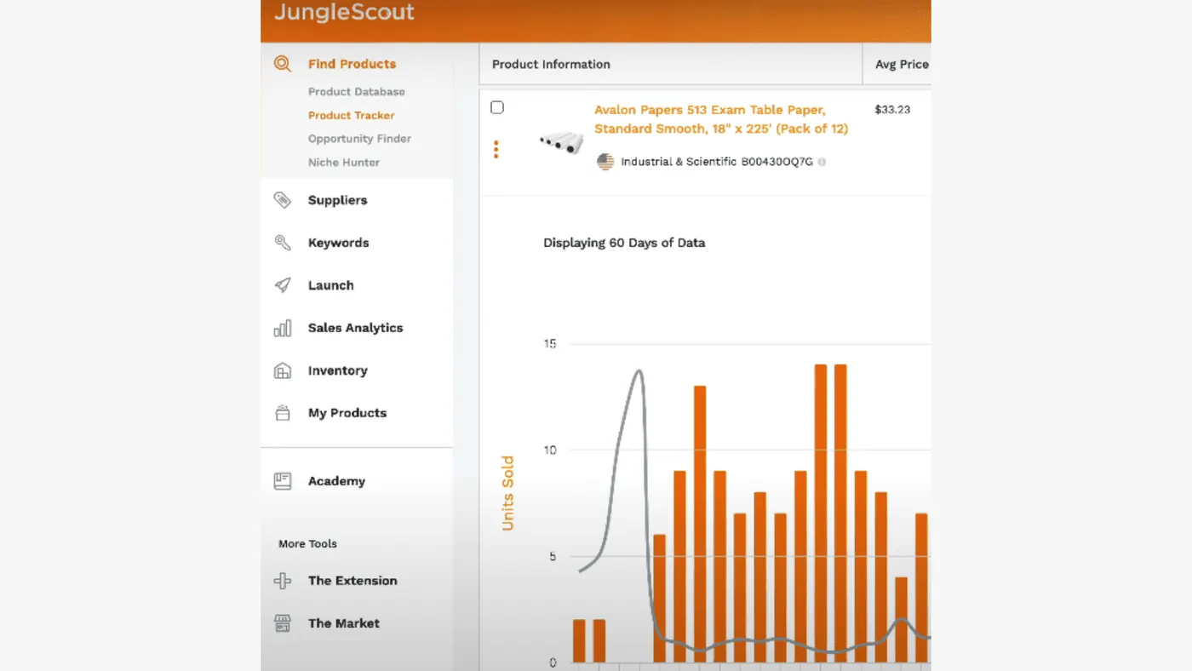The width and height of the screenshot is (1192, 671).
Task: Click the US flag marketplace icon
Action: [605, 162]
